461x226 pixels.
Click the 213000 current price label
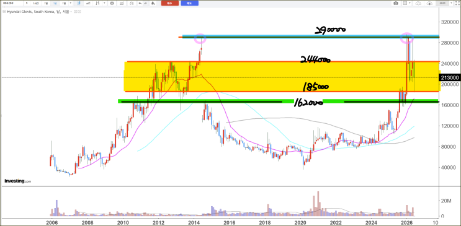(x=450, y=77)
